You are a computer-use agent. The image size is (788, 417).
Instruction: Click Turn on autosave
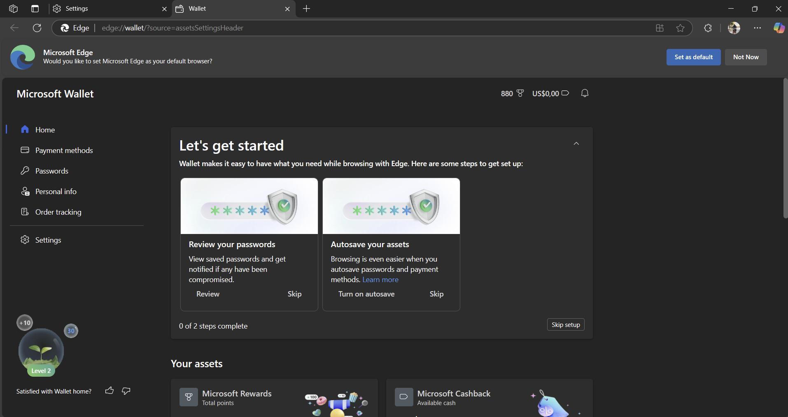366,294
